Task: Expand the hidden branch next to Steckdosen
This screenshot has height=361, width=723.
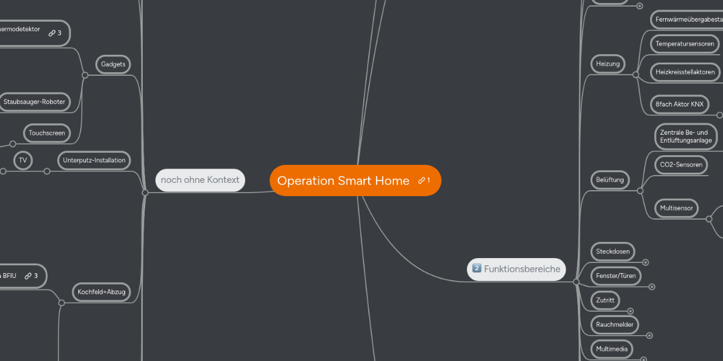Action: point(645,262)
